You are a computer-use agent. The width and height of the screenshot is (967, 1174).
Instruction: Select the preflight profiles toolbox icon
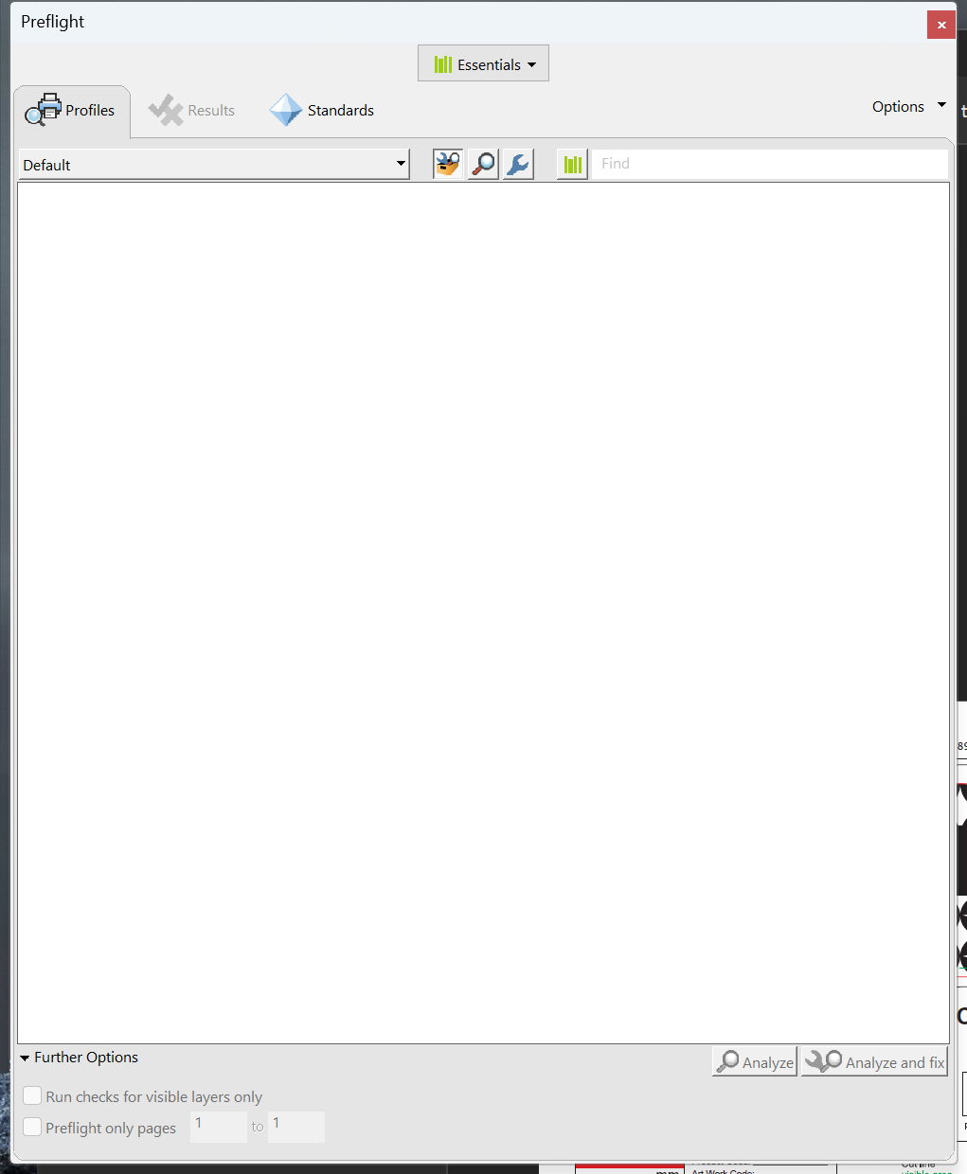pos(447,163)
